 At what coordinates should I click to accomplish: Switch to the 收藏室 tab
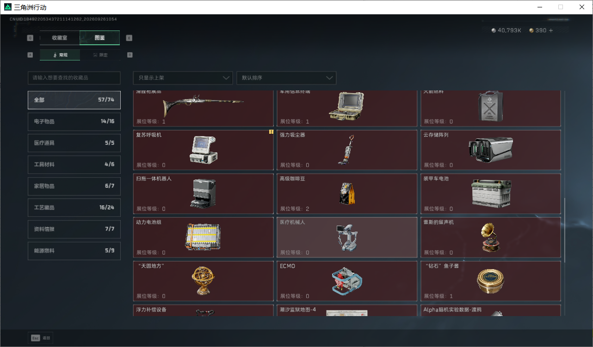(60, 38)
